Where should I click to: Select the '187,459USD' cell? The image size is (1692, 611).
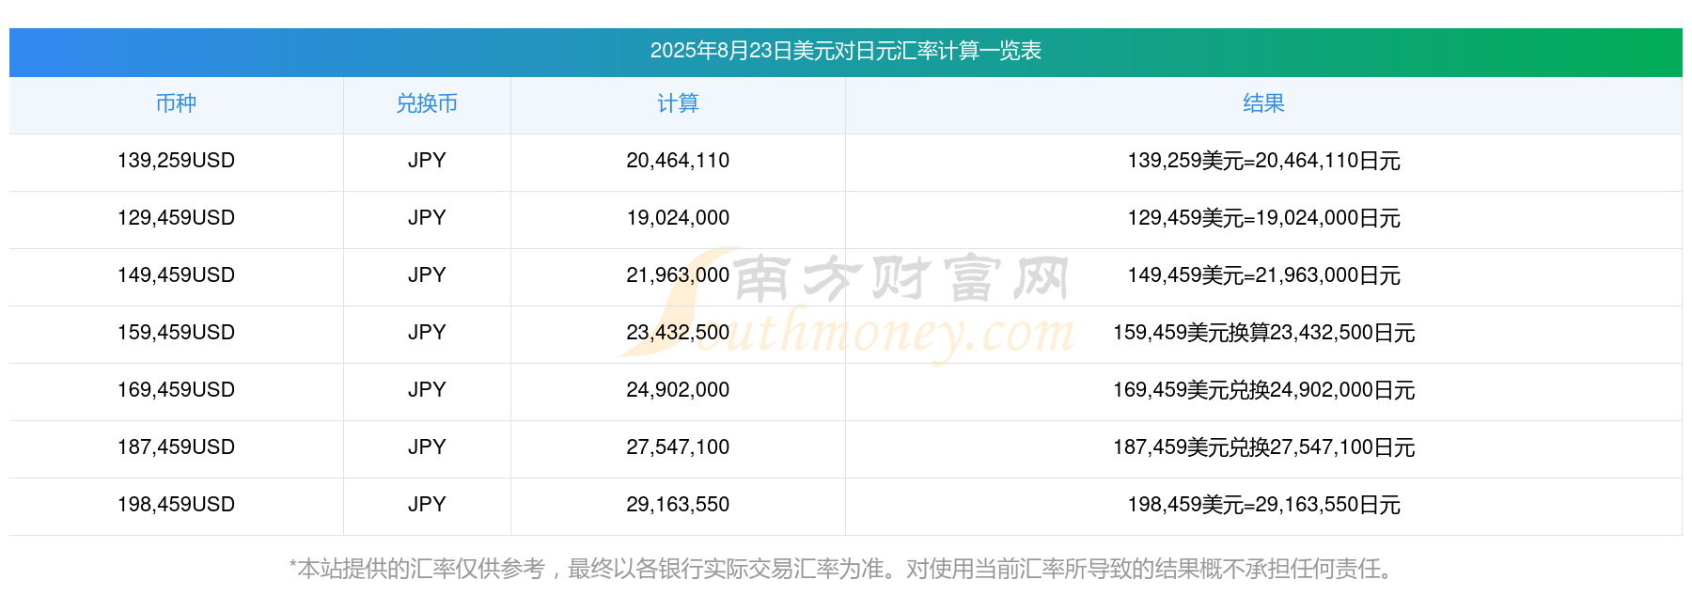[x=176, y=447]
